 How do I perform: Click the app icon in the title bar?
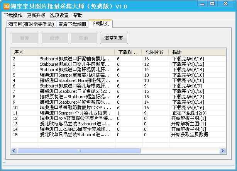[7, 6]
